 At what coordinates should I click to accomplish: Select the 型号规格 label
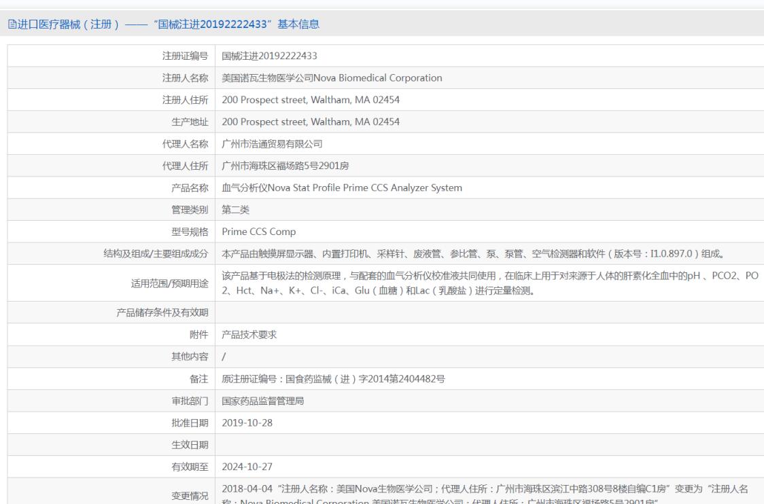(190, 232)
